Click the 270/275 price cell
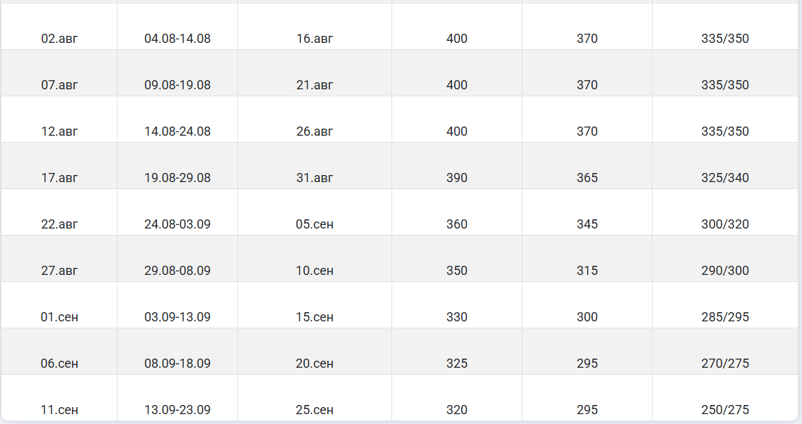Viewport: 802px width, 424px height. click(x=725, y=364)
